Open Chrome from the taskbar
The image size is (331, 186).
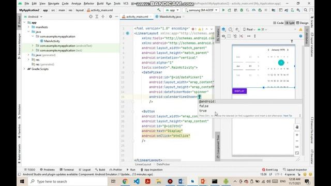tap(125, 181)
